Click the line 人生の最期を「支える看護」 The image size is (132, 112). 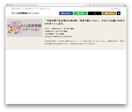(55, 34)
